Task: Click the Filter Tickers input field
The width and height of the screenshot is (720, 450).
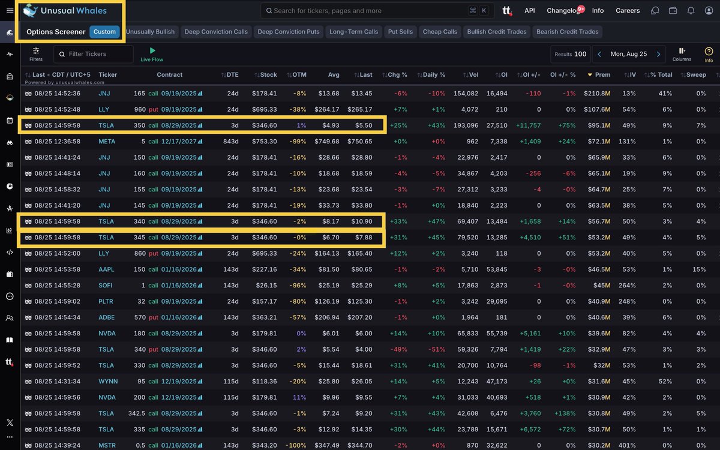Action: (93, 54)
